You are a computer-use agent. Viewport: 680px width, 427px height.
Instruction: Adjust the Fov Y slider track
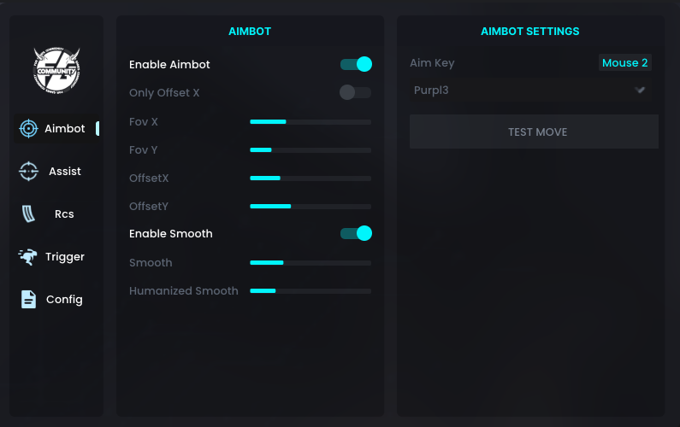click(x=310, y=150)
